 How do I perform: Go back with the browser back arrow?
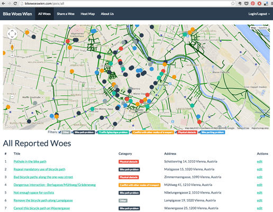coord(3,3)
